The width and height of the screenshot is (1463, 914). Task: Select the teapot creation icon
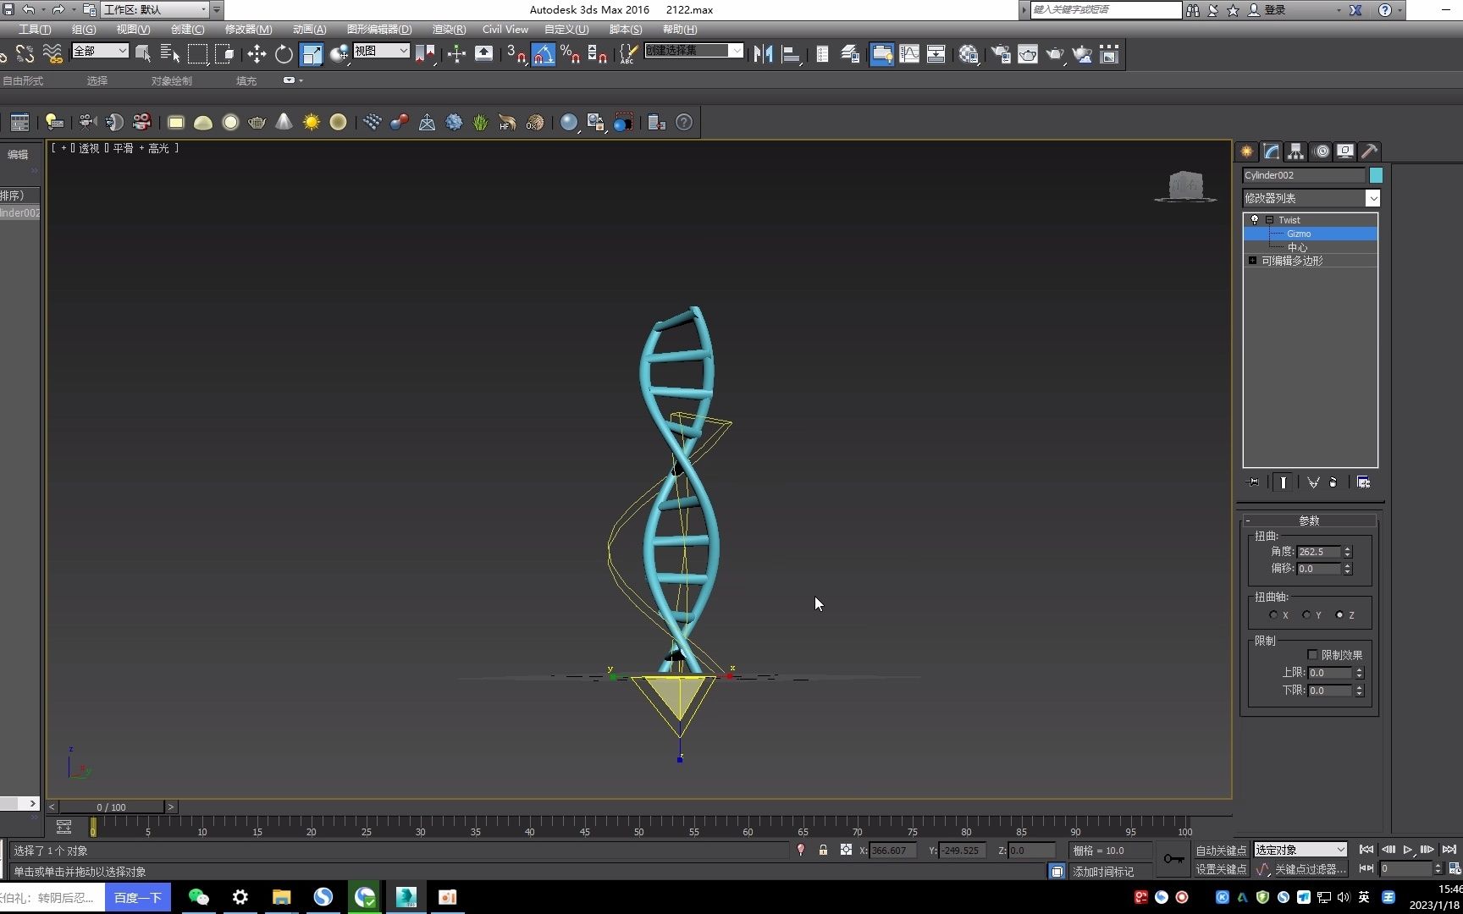[x=257, y=123]
